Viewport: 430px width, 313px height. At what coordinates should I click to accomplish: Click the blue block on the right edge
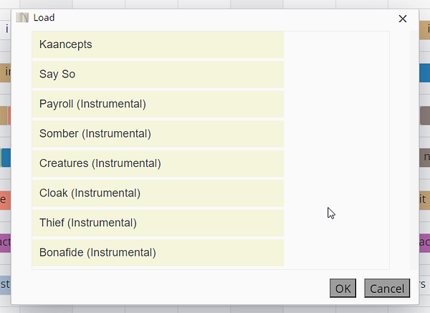coord(424,73)
